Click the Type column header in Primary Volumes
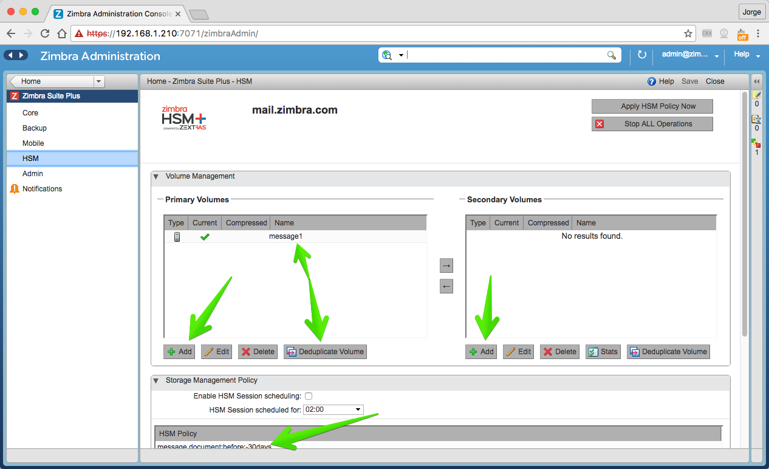The image size is (769, 469). point(176,223)
